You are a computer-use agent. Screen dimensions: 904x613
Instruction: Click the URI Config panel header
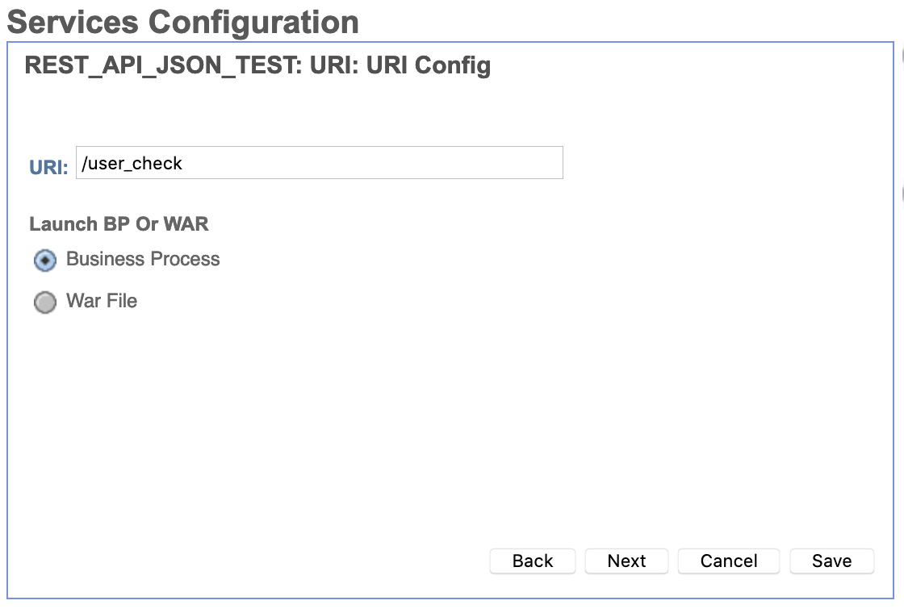pyautogui.click(x=257, y=65)
